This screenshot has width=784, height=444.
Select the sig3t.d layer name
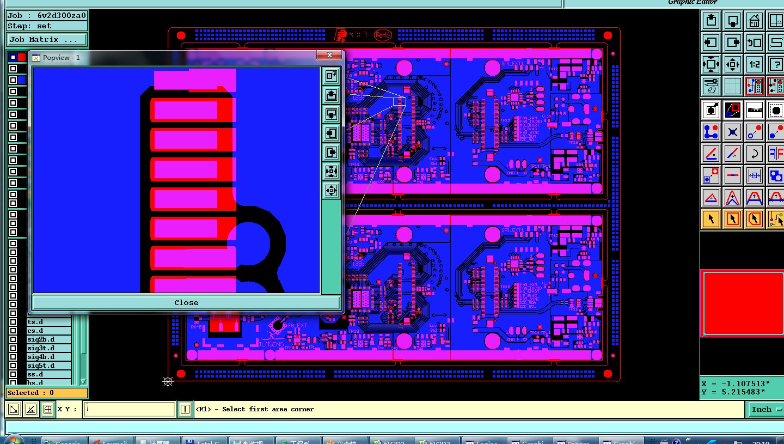pyautogui.click(x=49, y=348)
